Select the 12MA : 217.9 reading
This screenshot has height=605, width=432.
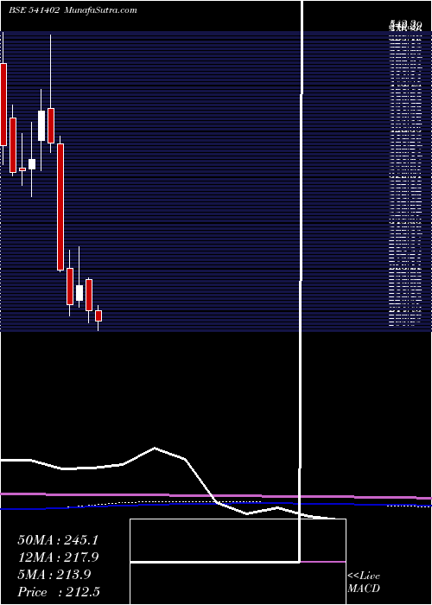coord(58,557)
